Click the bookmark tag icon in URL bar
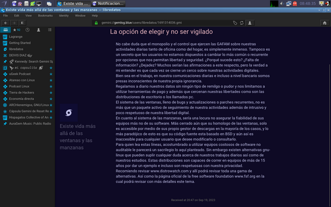Viewport: 331px width, 207px height. pos(235,23)
